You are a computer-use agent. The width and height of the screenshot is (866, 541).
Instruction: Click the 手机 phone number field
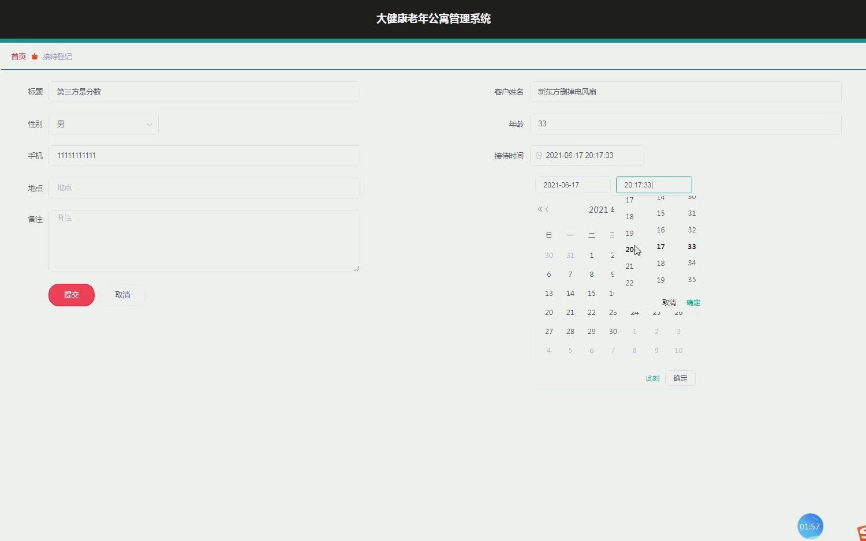click(204, 156)
